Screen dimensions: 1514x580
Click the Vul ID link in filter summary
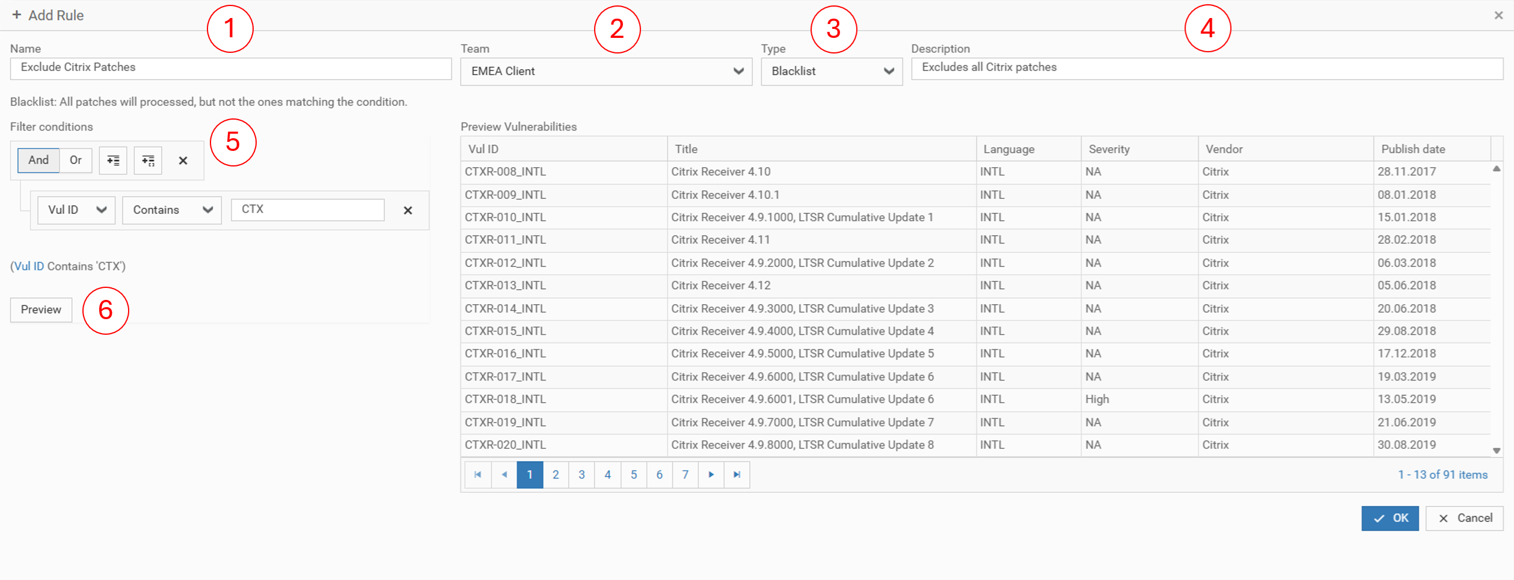click(29, 266)
